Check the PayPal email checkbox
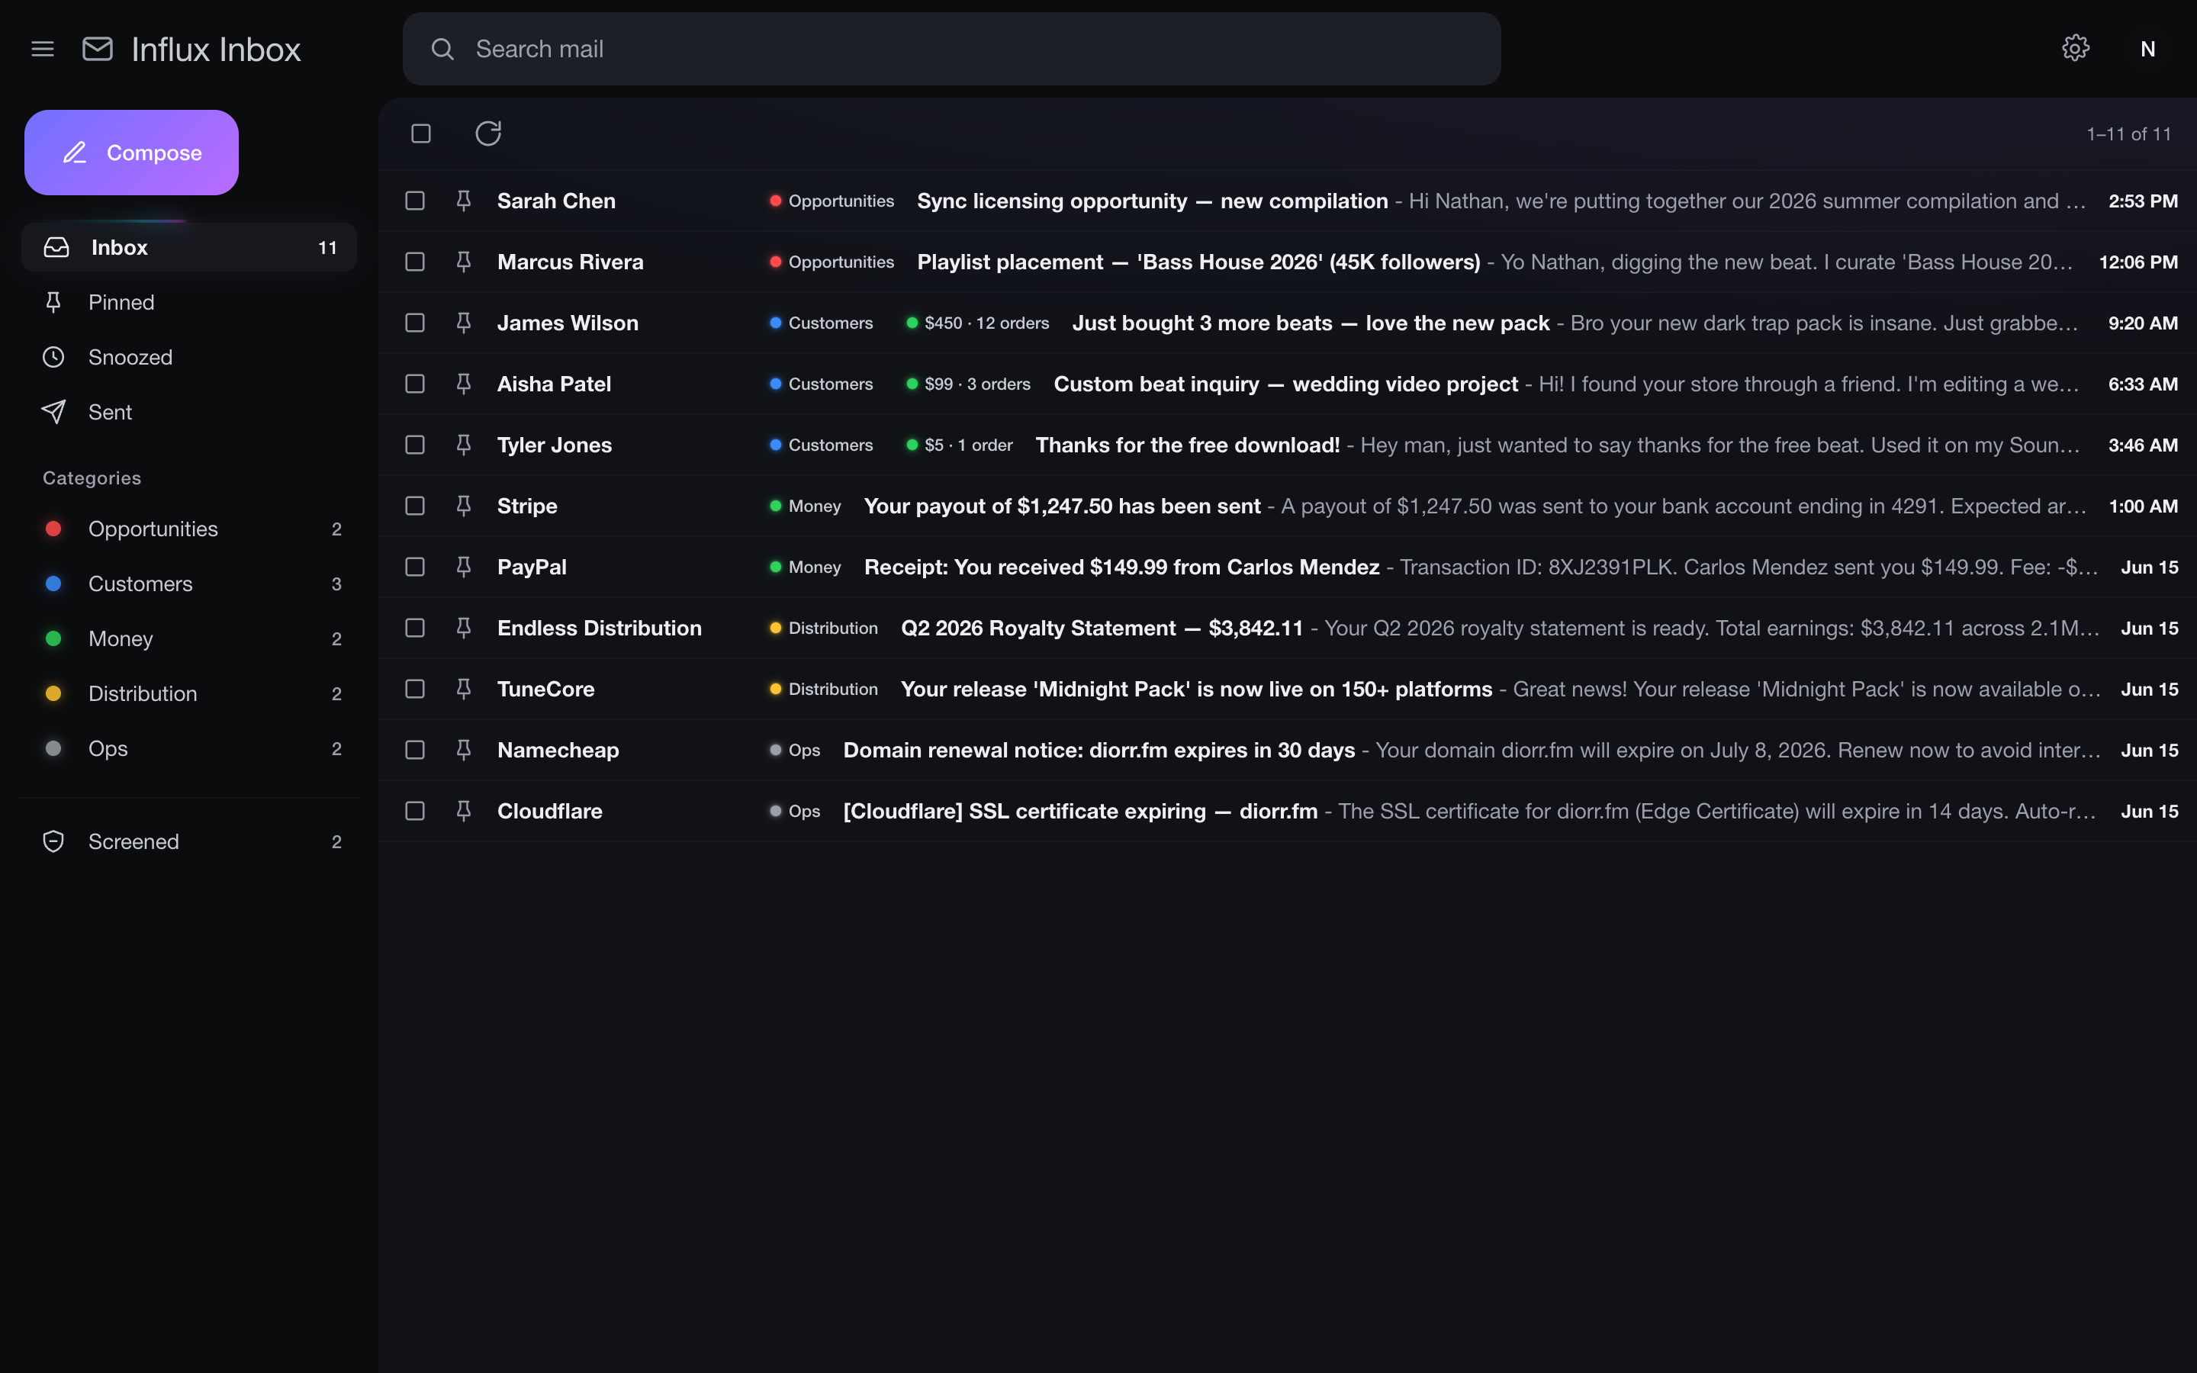Image resolution: width=2197 pixels, height=1373 pixels. pos(415,567)
